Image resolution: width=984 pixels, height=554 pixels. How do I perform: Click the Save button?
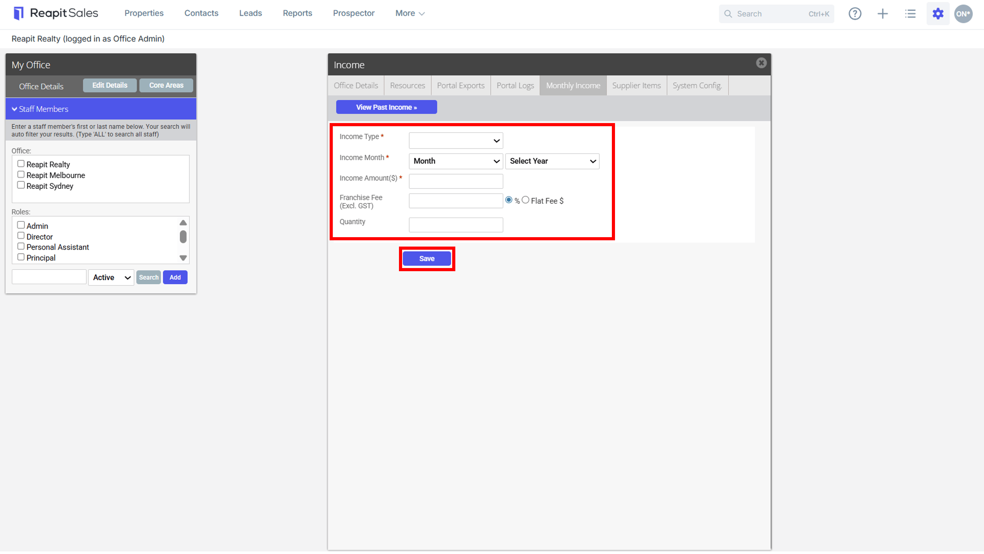coord(427,259)
